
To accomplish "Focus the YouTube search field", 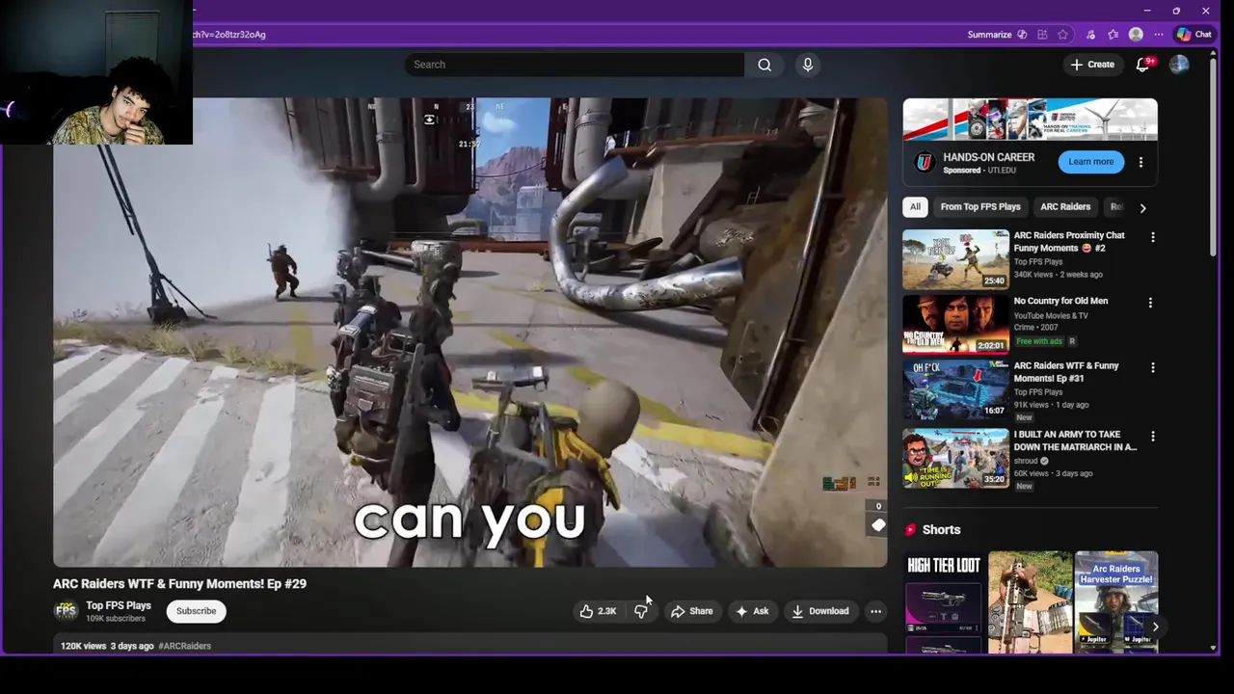I will (x=575, y=65).
